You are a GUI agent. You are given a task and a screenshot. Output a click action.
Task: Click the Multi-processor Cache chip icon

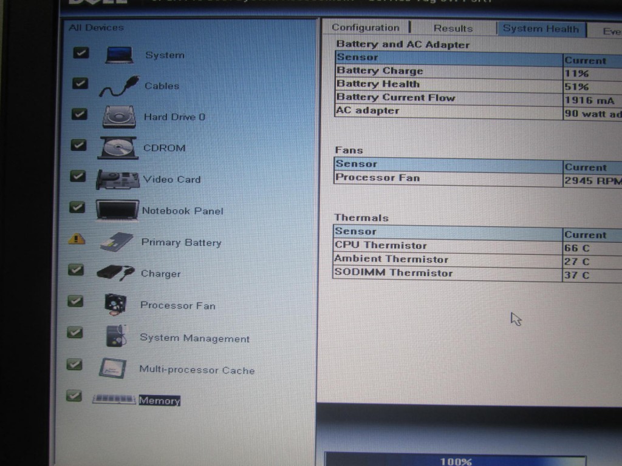[x=112, y=368]
